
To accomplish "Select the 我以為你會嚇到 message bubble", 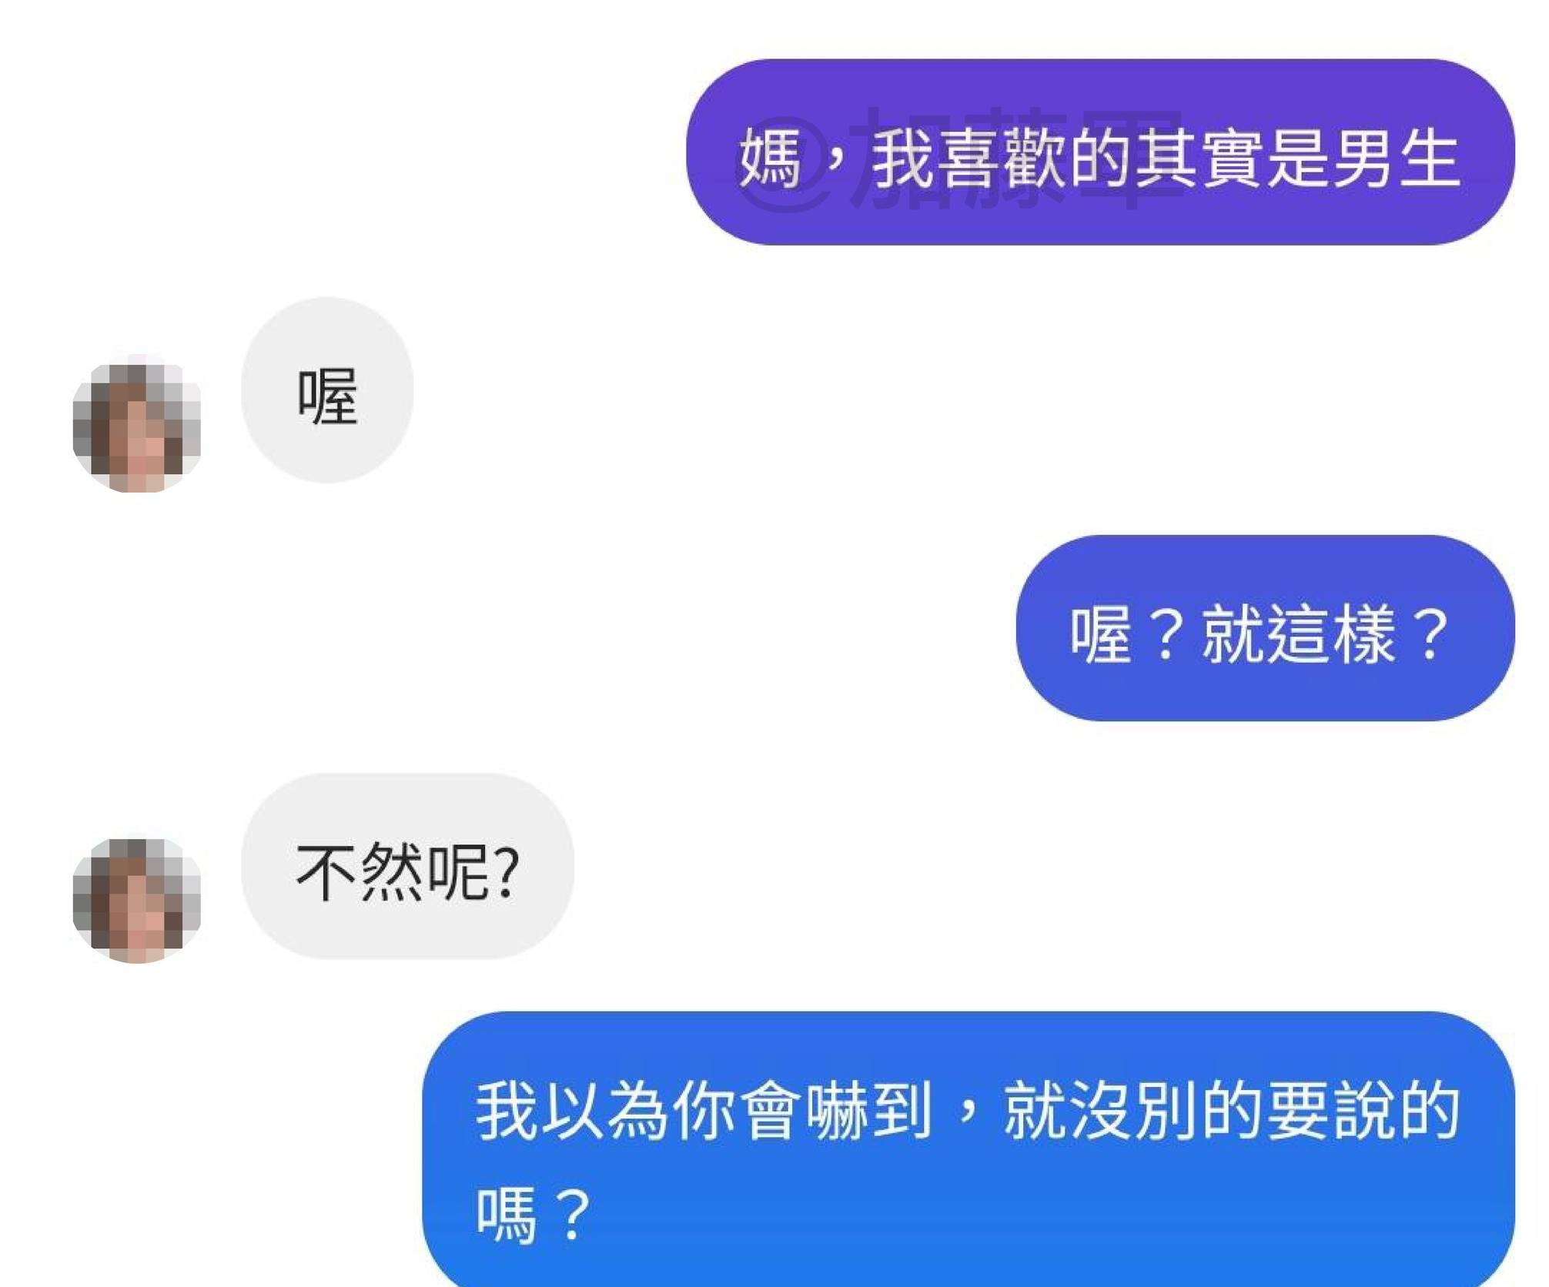I will point(969,1150).
